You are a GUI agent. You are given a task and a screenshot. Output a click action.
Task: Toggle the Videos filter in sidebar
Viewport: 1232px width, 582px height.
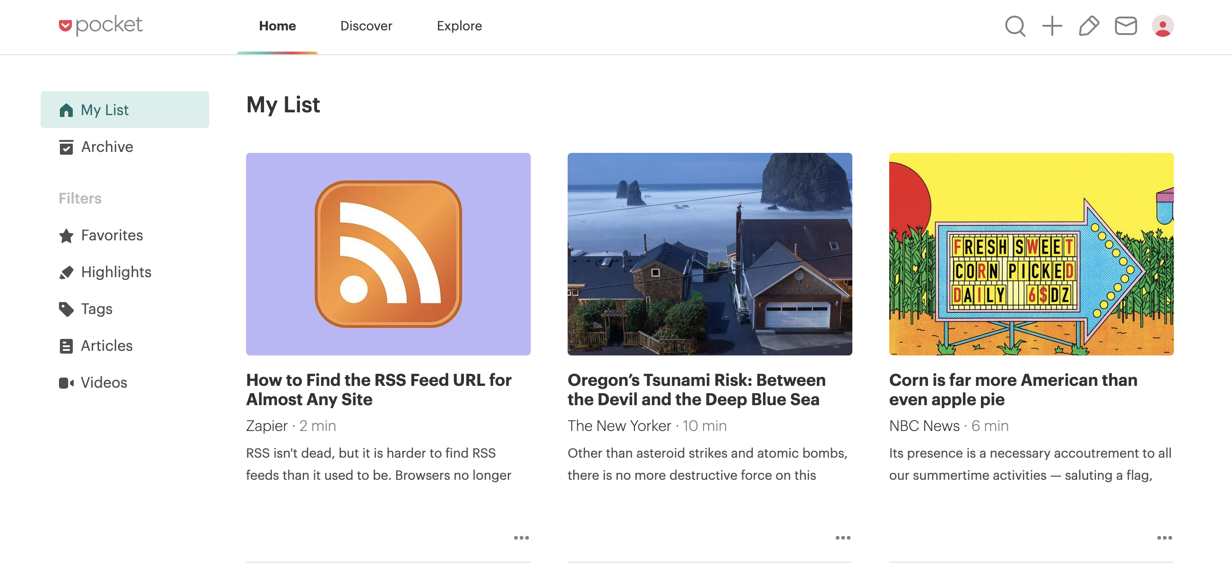(x=103, y=383)
